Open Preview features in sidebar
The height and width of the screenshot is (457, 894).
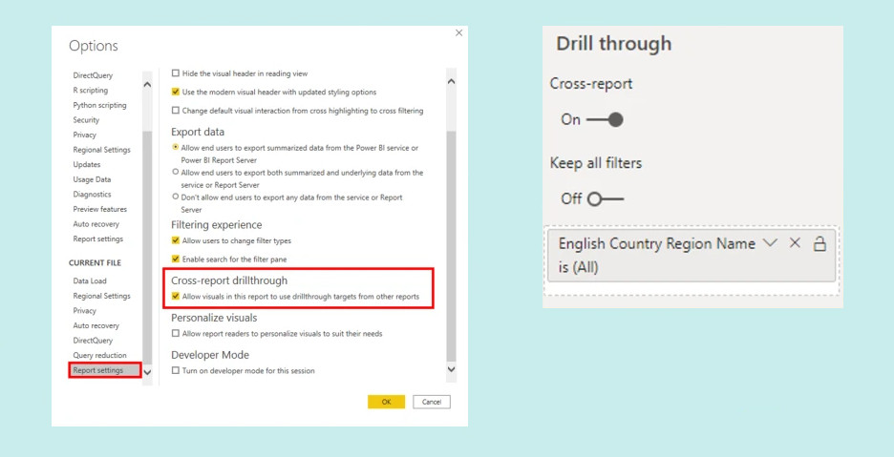99,209
